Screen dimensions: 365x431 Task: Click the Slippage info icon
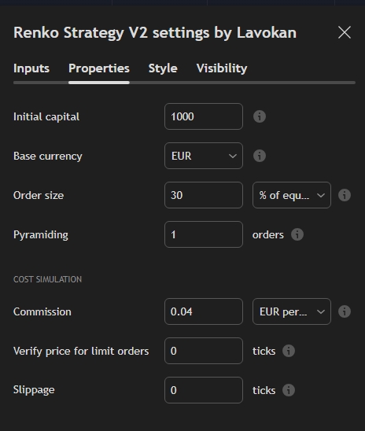(x=289, y=390)
